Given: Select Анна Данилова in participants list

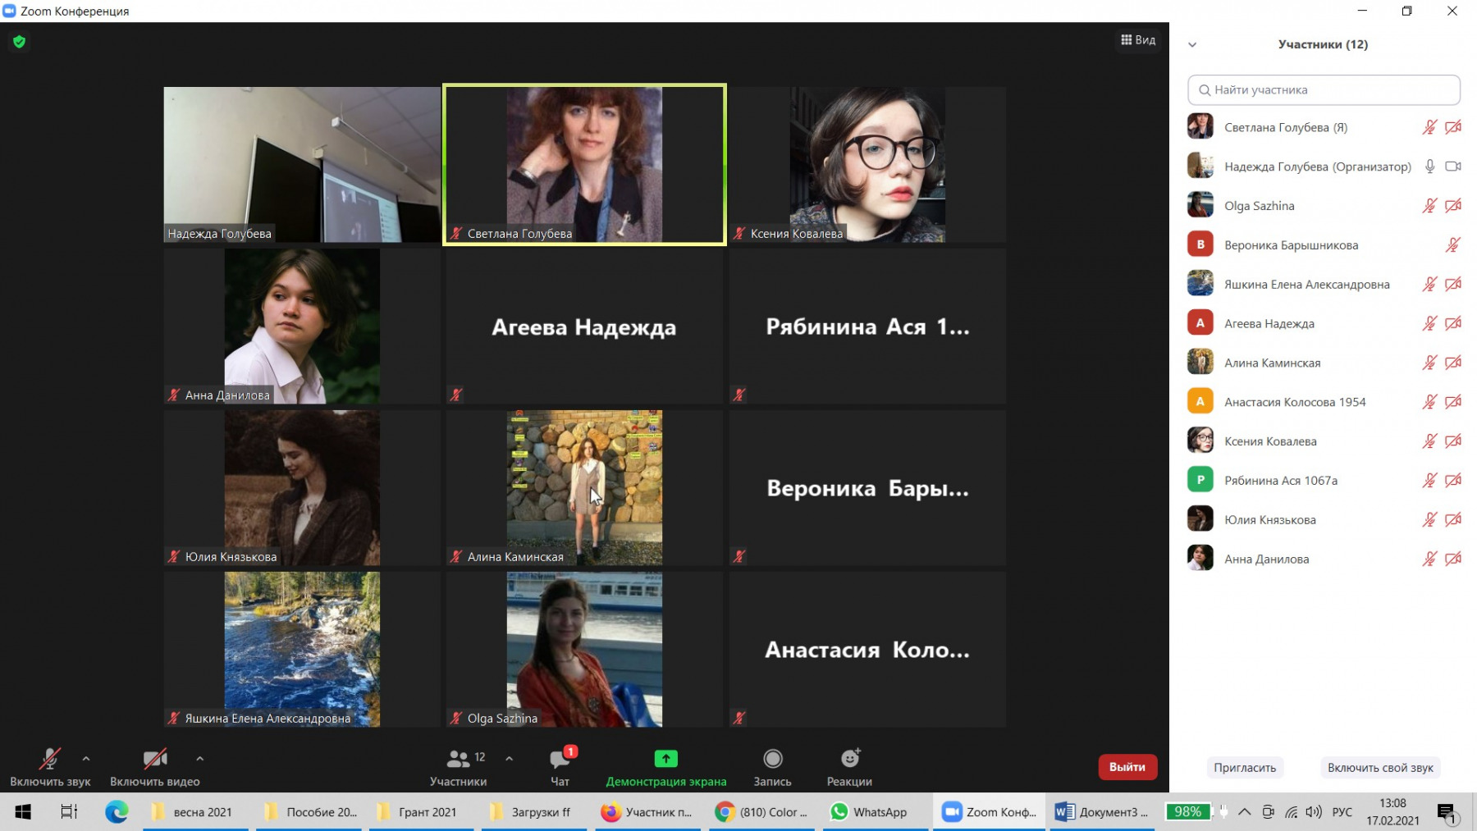Looking at the screenshot, I should pyautogui.click(x=1266, y=559).
